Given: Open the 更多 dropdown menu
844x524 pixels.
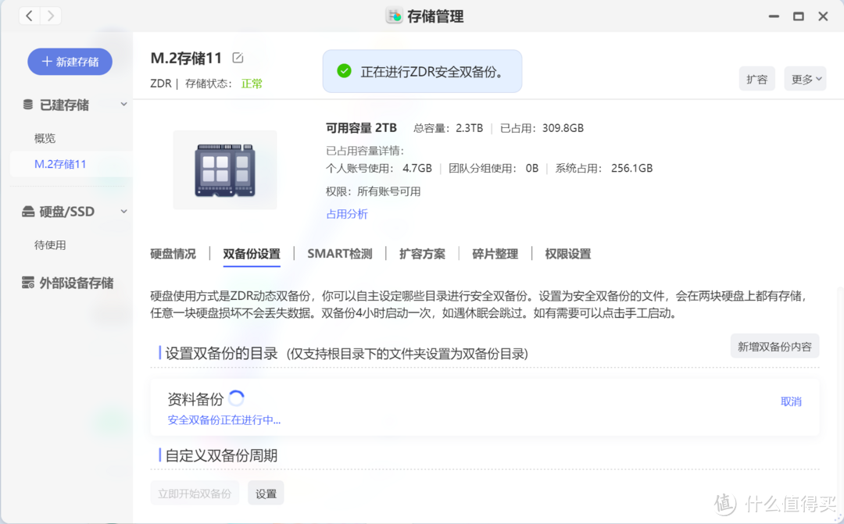Looking at the screenshot, I should coord(805,78).
